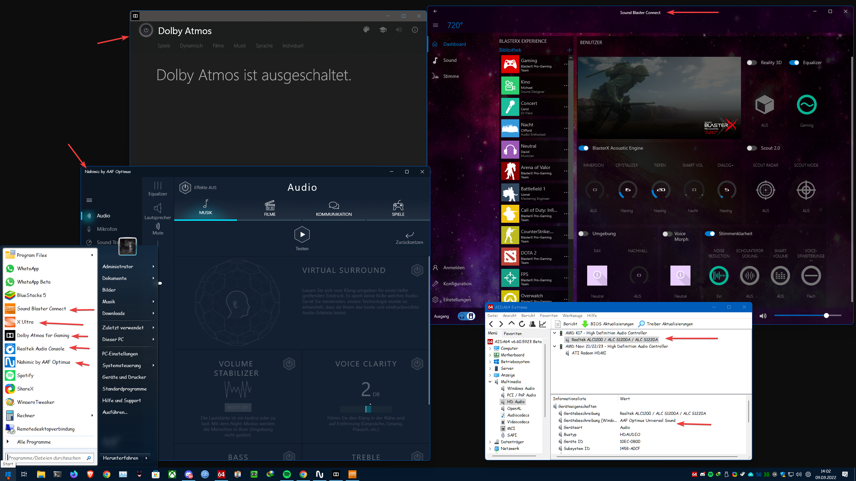Click Nahimic Testen play button
This screenshot has height=481, width=856.
pyautogui.click(x=302, y=234)
